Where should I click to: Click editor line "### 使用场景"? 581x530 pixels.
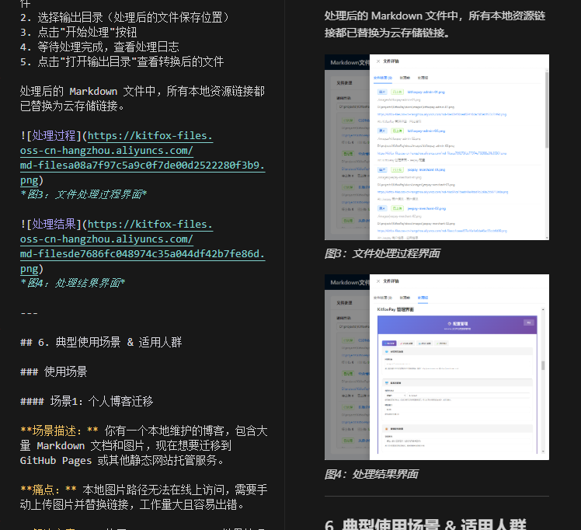(x=54, y=371)
